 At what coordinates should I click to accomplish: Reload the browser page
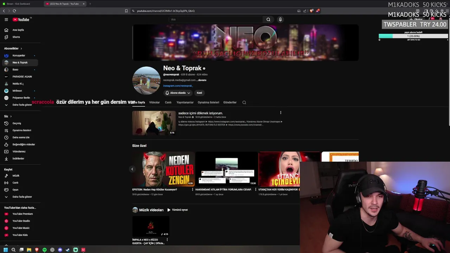coord(14,11)
